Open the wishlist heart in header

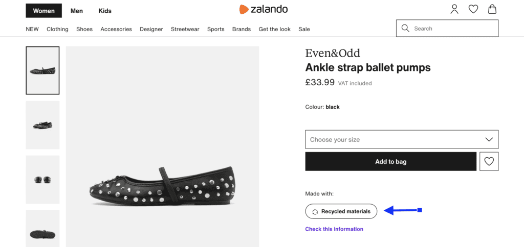pyautogui.click(x=473, y=9)
